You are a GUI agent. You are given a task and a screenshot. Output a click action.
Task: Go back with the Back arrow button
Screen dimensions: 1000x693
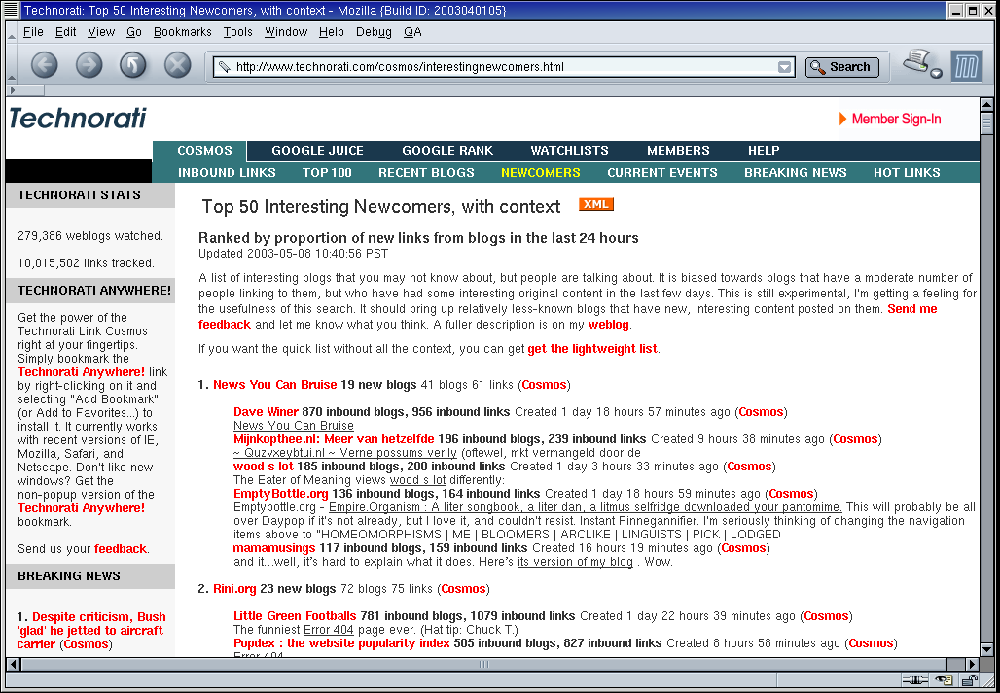[44, 65]
